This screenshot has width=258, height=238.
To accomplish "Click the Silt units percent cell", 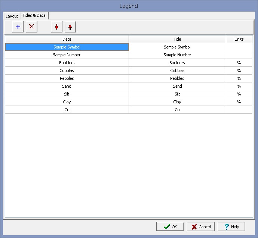I will pos(239,94).
